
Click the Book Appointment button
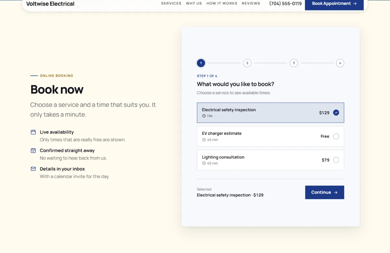[x=334, y=4]
